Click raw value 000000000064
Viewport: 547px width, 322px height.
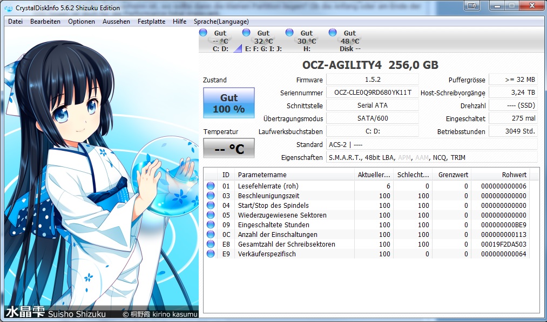(x=503, y=254)
